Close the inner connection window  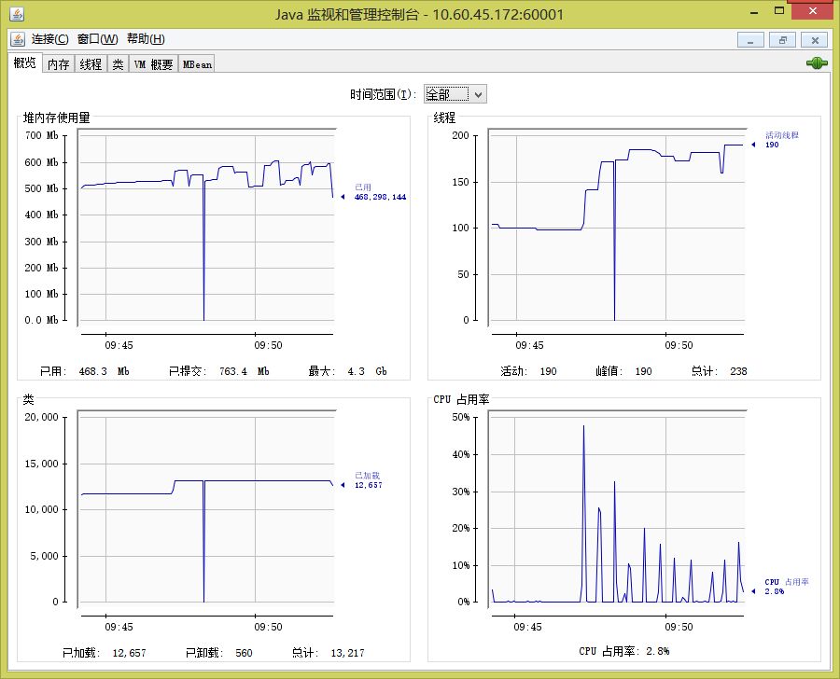coord(814,40)
